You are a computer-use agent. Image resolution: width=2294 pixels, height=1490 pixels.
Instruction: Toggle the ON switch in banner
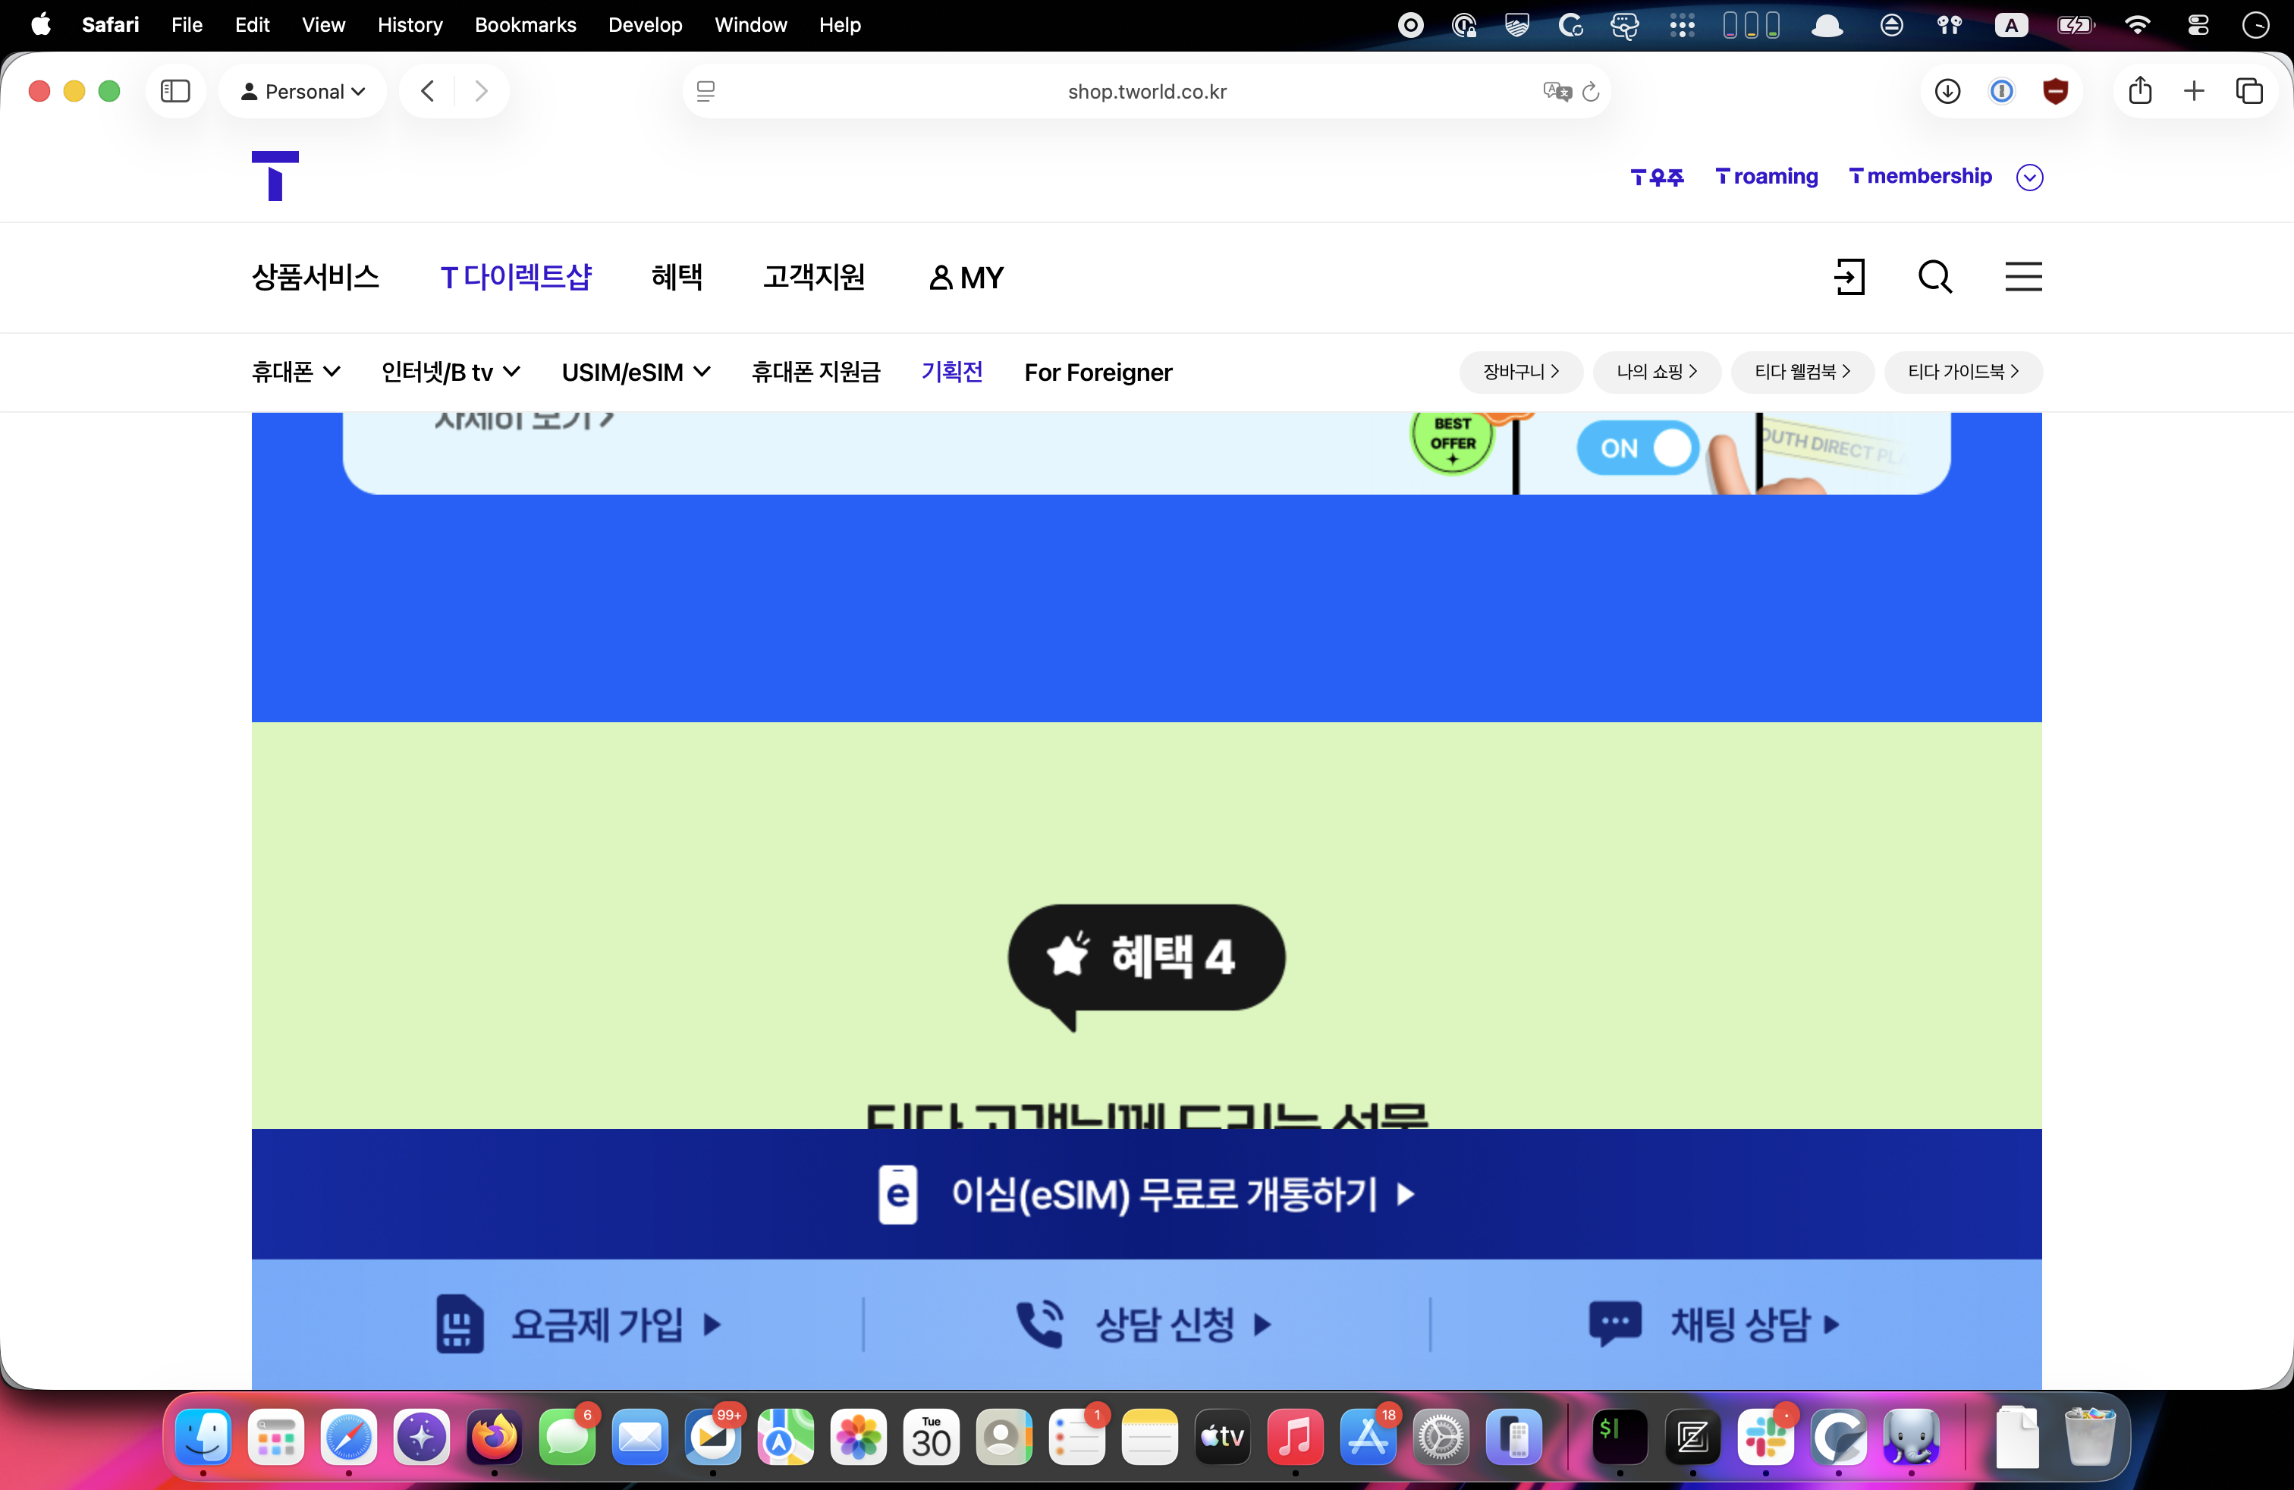click(x=1638, y=448)
